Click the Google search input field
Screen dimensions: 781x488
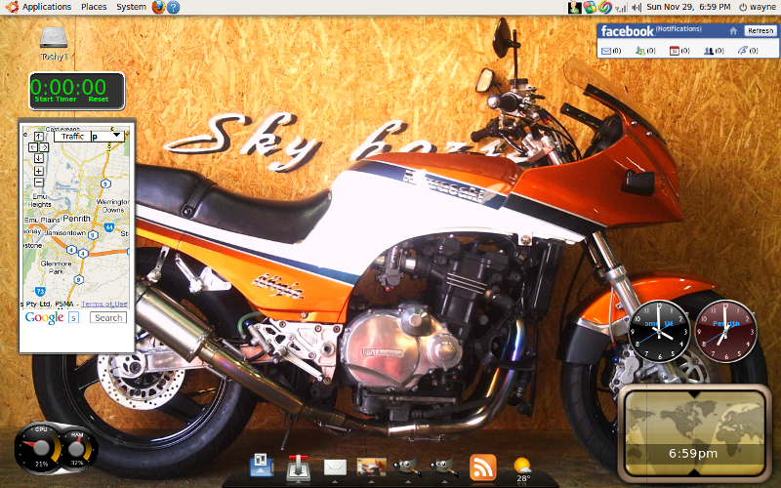click(x=73, y=318)
